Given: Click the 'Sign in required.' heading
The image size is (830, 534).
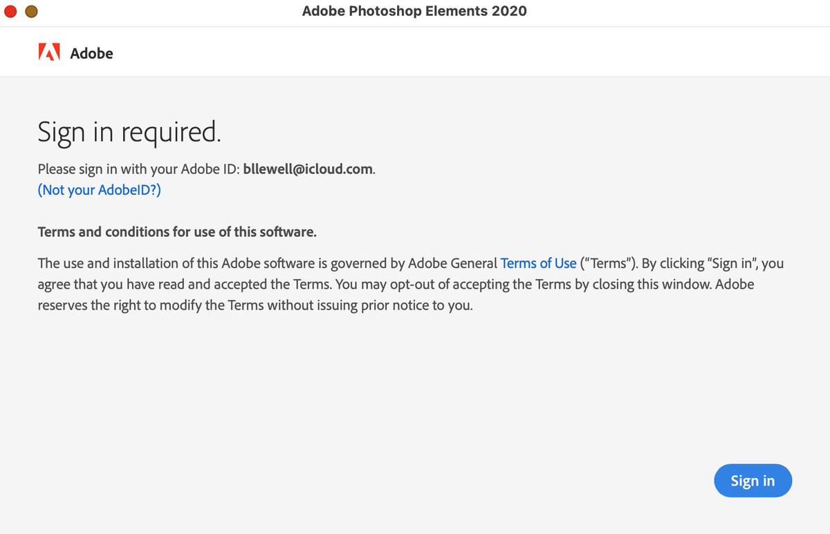Looking at the screenshot, I should [x=129, y=132].
